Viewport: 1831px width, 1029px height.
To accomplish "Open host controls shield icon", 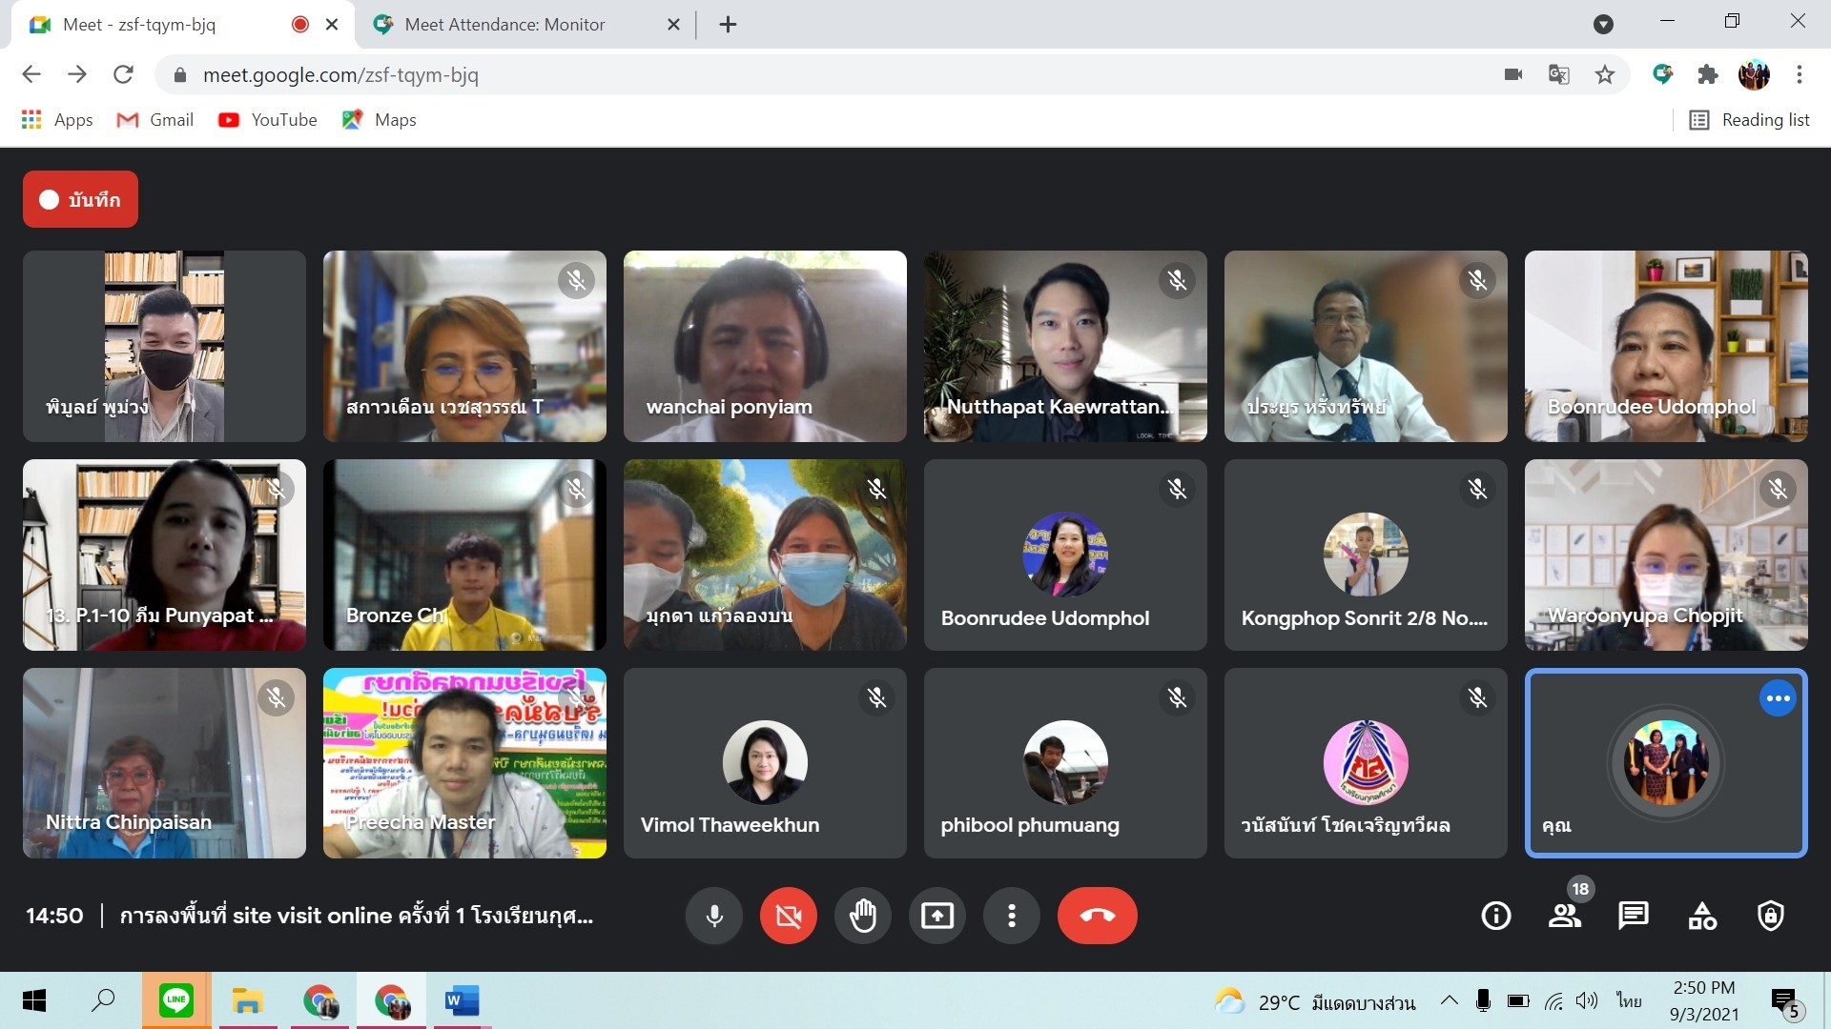I will click(1770, 916).
